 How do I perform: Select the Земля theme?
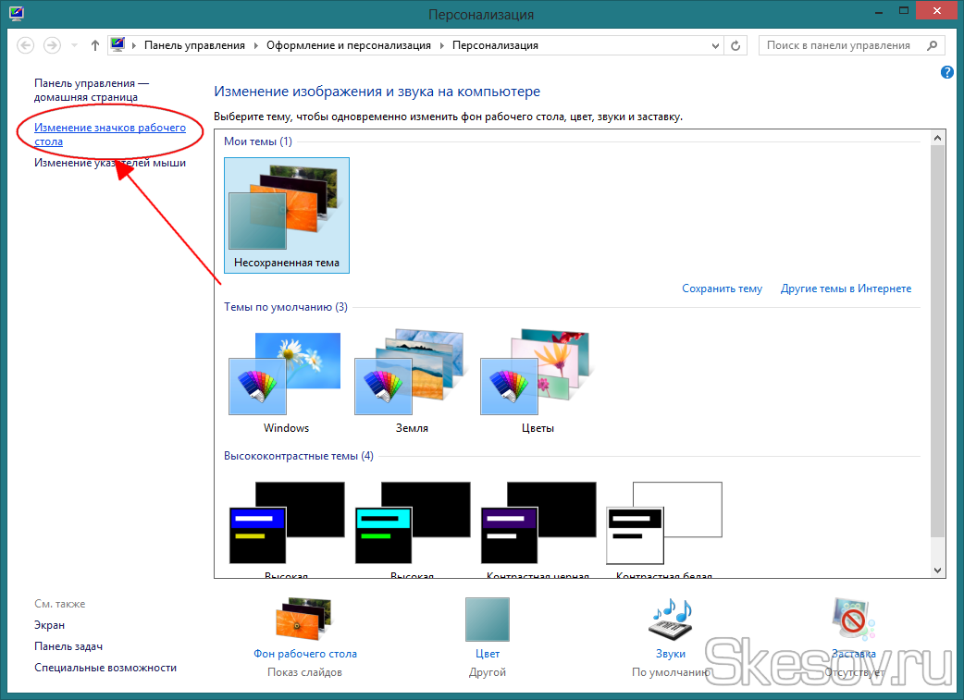click(x=412, y=381)
